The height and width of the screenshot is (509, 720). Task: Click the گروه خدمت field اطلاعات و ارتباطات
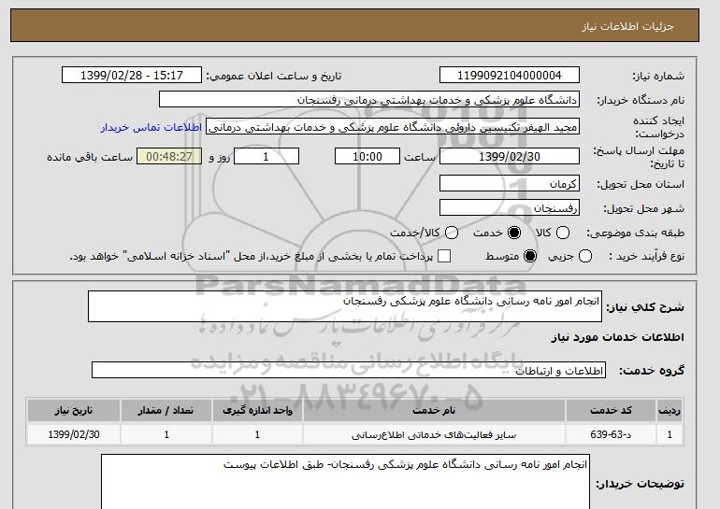point(349,370)
